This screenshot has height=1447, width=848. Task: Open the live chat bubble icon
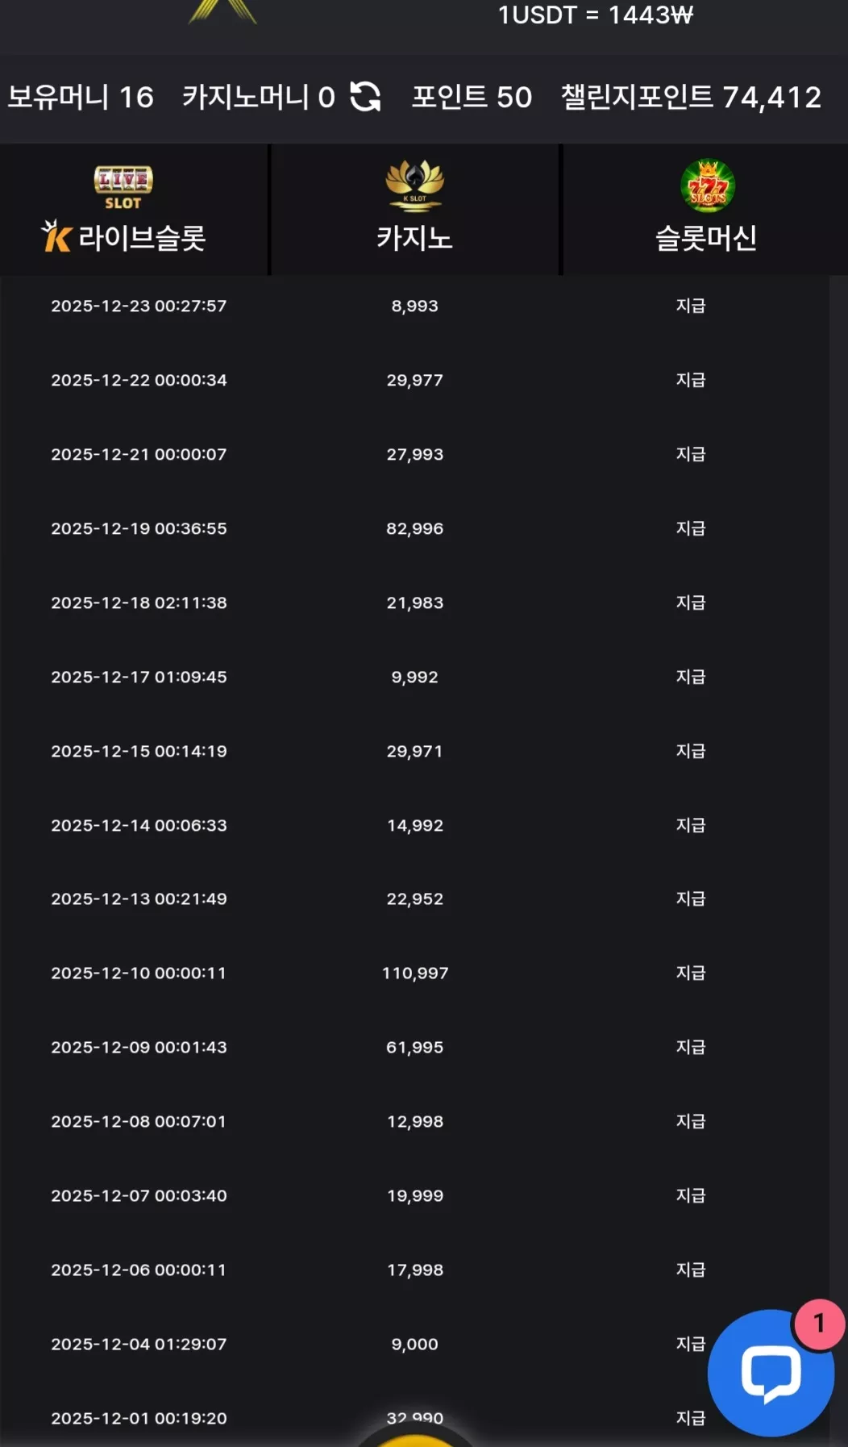[x=771, y=1373]
